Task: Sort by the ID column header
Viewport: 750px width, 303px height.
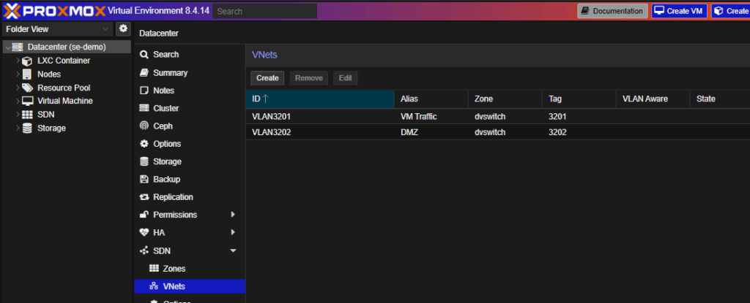Action: click(320, 99)
